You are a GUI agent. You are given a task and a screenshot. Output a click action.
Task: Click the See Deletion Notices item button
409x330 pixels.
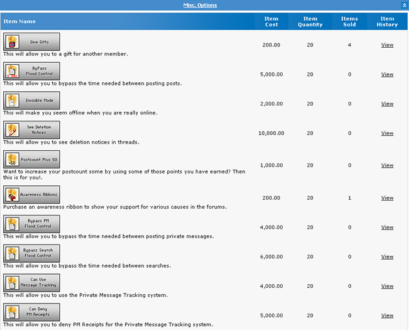31,130
